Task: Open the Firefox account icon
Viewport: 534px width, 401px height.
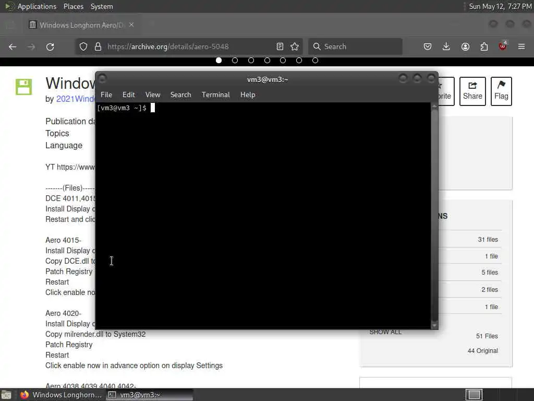Action: [x=465, y=46]
